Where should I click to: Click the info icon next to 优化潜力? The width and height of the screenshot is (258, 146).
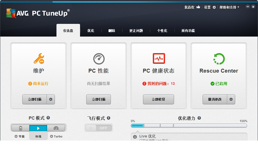199,118
